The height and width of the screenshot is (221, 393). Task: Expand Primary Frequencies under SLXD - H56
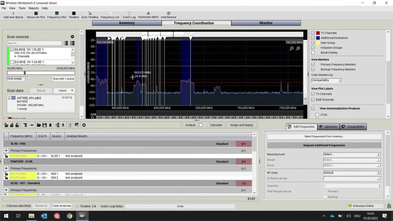pyautogui.click(x=6, y=151)
